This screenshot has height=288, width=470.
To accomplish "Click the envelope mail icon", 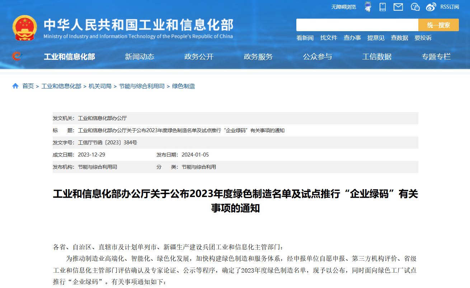I will coord(398,7).
